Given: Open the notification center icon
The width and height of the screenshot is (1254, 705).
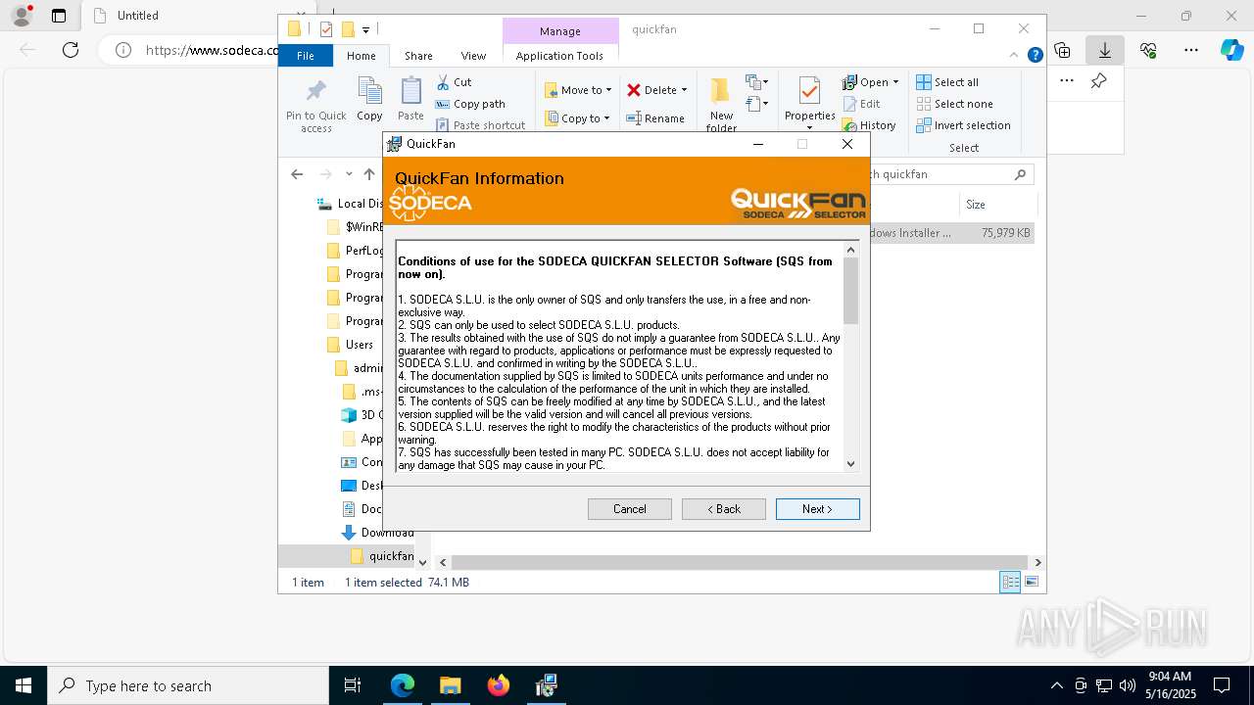Looking at the screenshot, I should pyautogui.click(x=1222, y=685).
